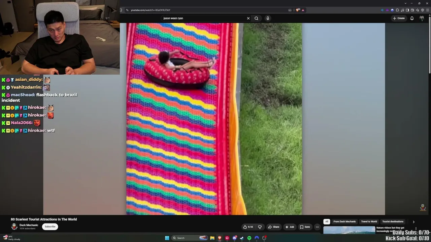
Task: Click the '80 Scariest Tourist Attractions' video title
Action: coord(44,219)
